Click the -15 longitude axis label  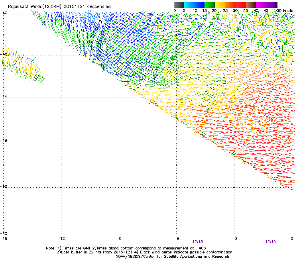tap(4, 239)
